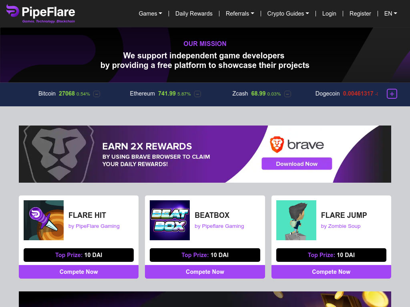This screenshot has height=307, width=410.
Task: Click 'by Pipeflare Gaming' under Beatbox
Action: [x=219, y=226]
